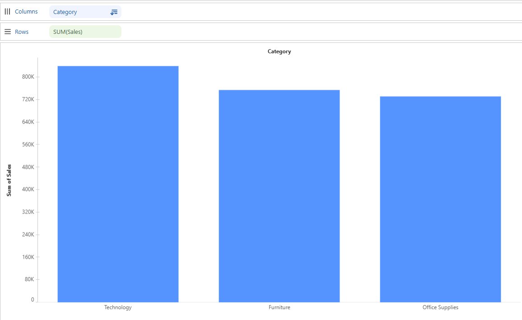Click the 80K axis tick label
This screenshot has width=522, height=320.
[30, 279]
